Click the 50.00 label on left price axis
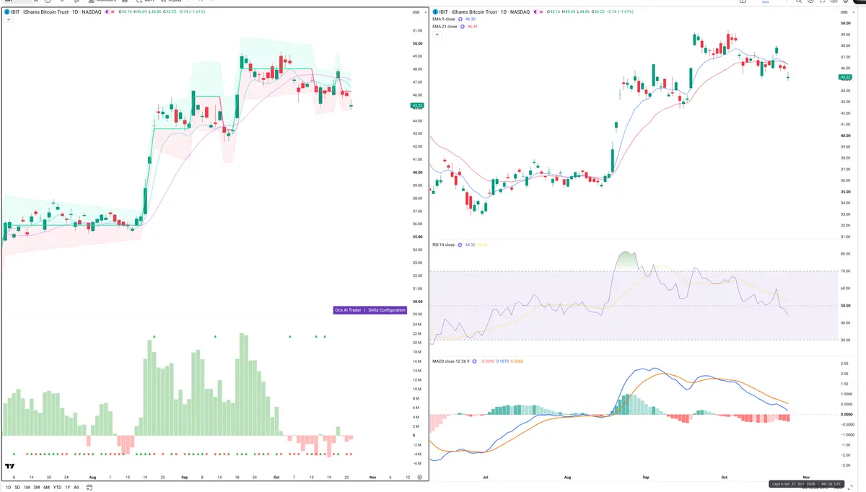The width and height of the screenshot is (866, 492). [x=417, y=43]
